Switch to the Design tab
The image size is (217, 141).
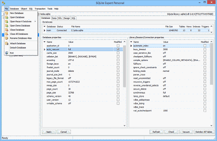tap(67, 18)
